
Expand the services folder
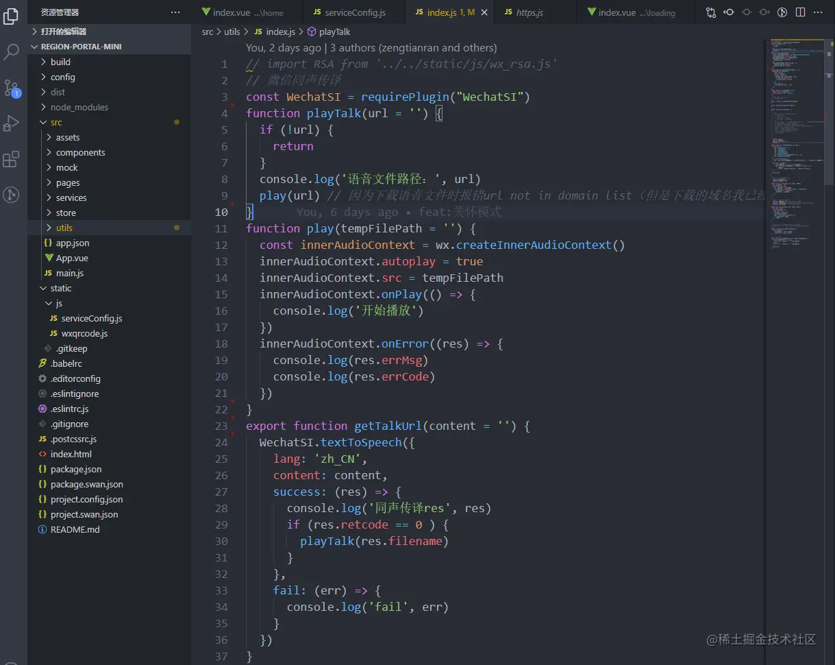click(x=109, y=197)
